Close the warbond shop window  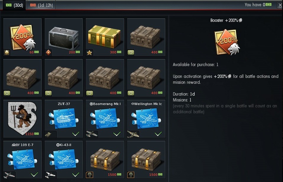(280, 5)
